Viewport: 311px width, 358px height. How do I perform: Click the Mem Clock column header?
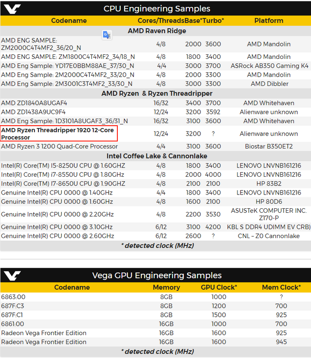click(x=281, y=287)
